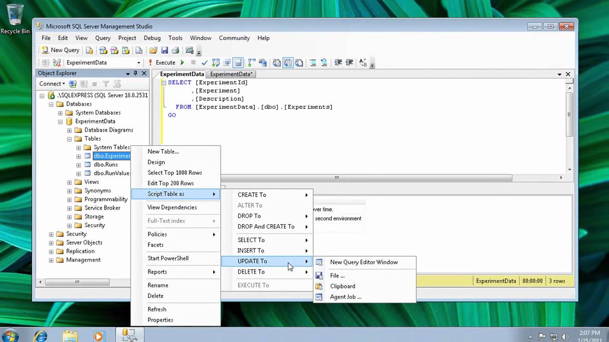The height and width of the screenshot is (342, 609).
Task: Click the Increase Indent icon
Action: point(349,62)
